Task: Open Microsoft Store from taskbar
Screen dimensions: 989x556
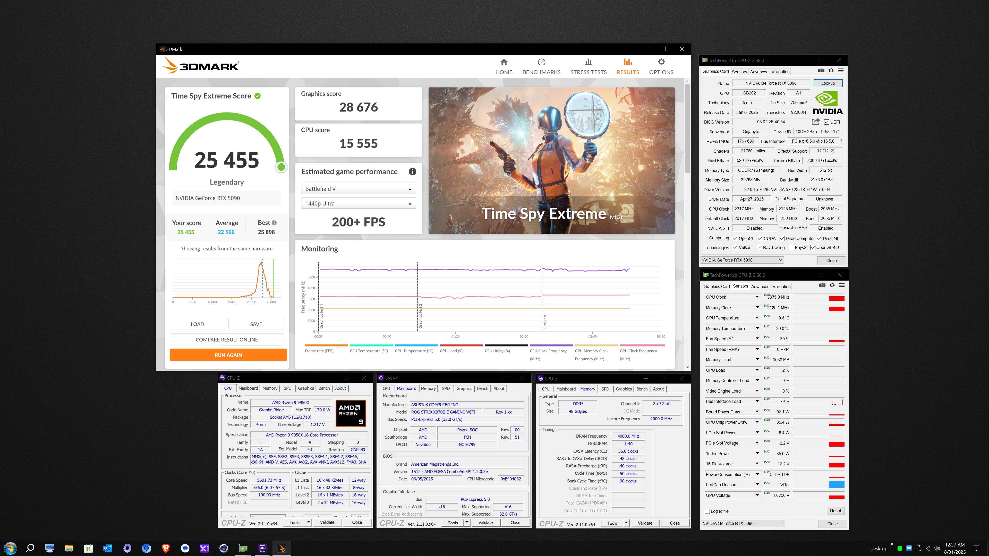Action: [88, 548]
